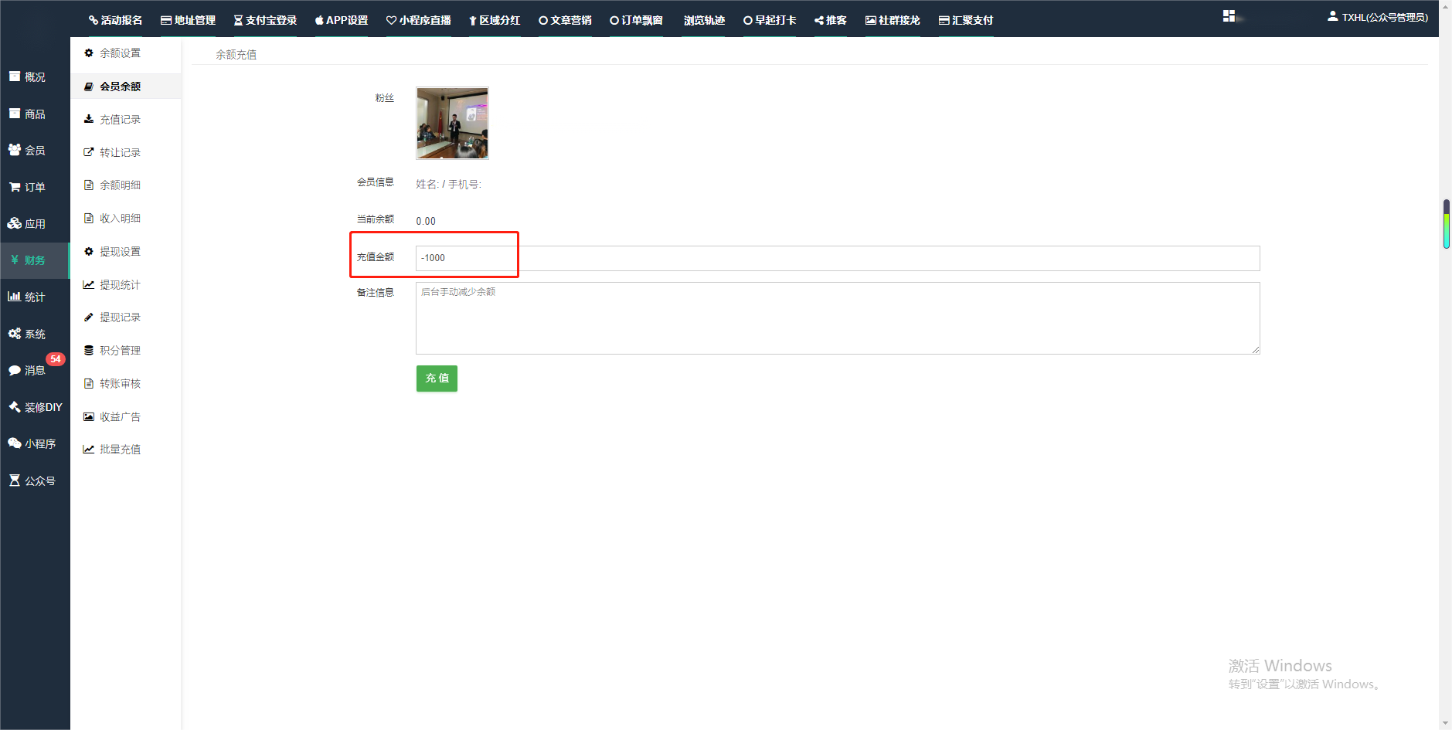Open the 订单 orders cart icon
This screenshot has height=730, width=1452.
[15, 187]
